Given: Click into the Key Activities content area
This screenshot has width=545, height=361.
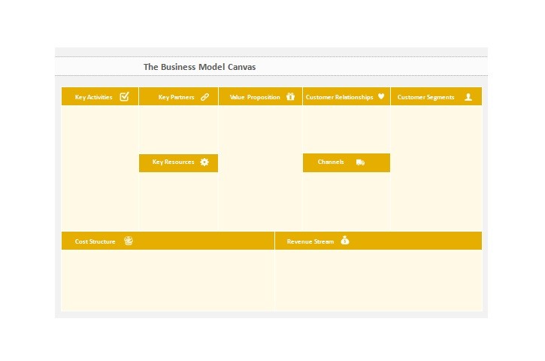Looking at the screenshot, I should click(x=100, y=168).
